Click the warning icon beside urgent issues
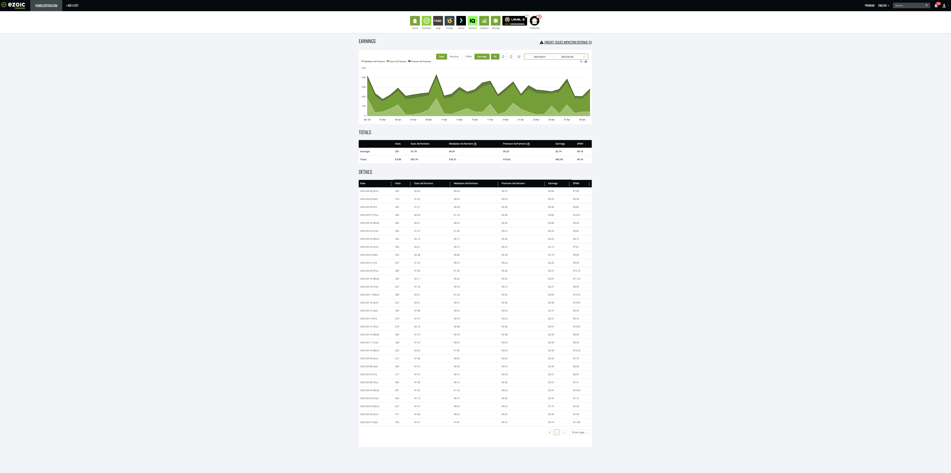The width and height of the screenshot is (951, 473). (541, 43)
